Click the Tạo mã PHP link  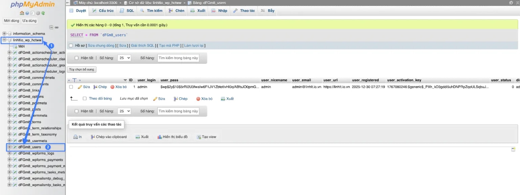pos(169,46)
